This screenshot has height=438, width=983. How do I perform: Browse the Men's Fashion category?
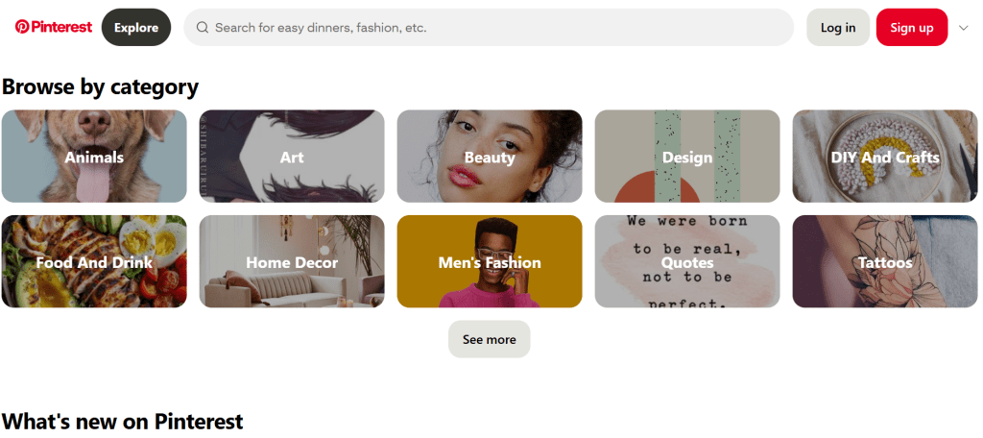[x=490, y=262]
